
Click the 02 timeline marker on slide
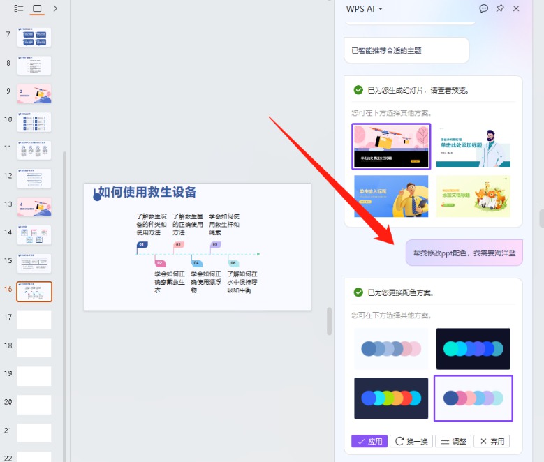[x=160, y=264]
